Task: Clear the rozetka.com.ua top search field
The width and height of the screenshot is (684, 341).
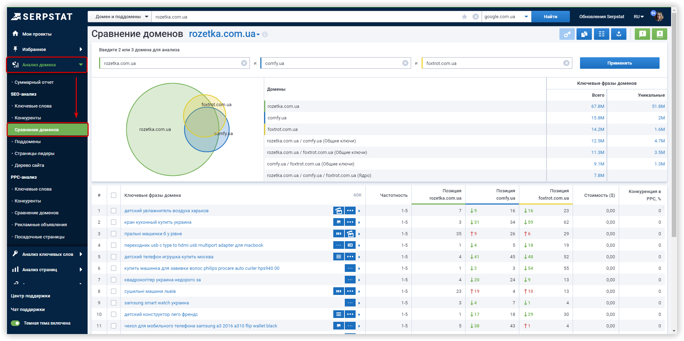Action: click(x=475, y=17)
